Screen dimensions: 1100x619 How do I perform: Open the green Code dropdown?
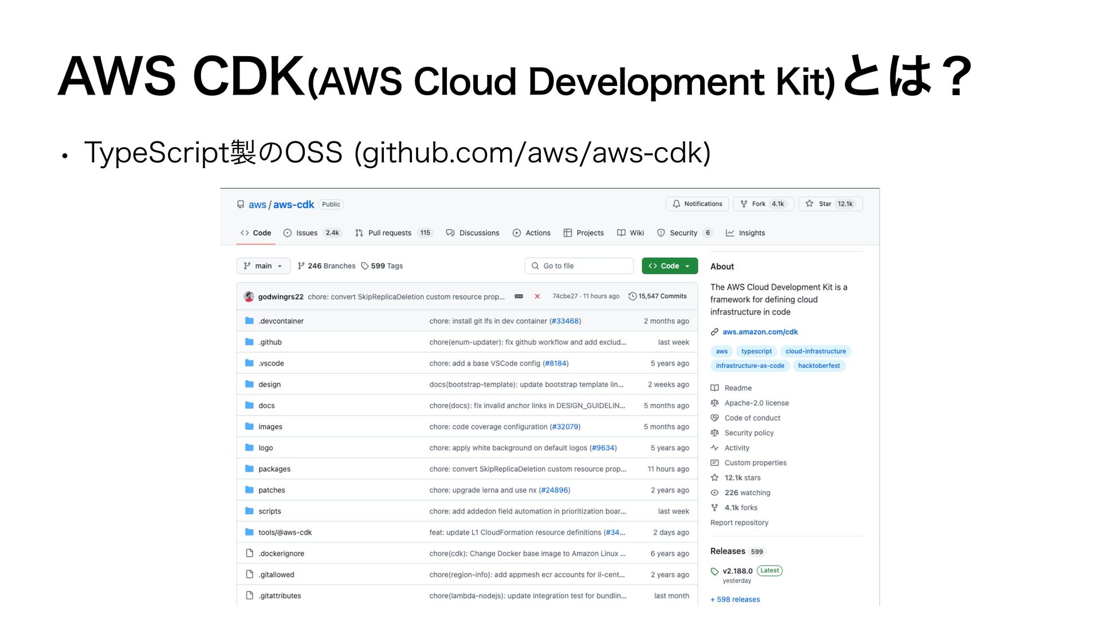[x=669, y=266]
